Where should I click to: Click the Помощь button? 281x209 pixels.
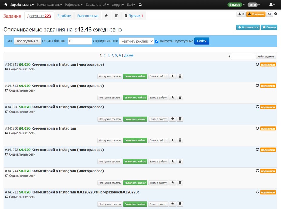(269, 27)
